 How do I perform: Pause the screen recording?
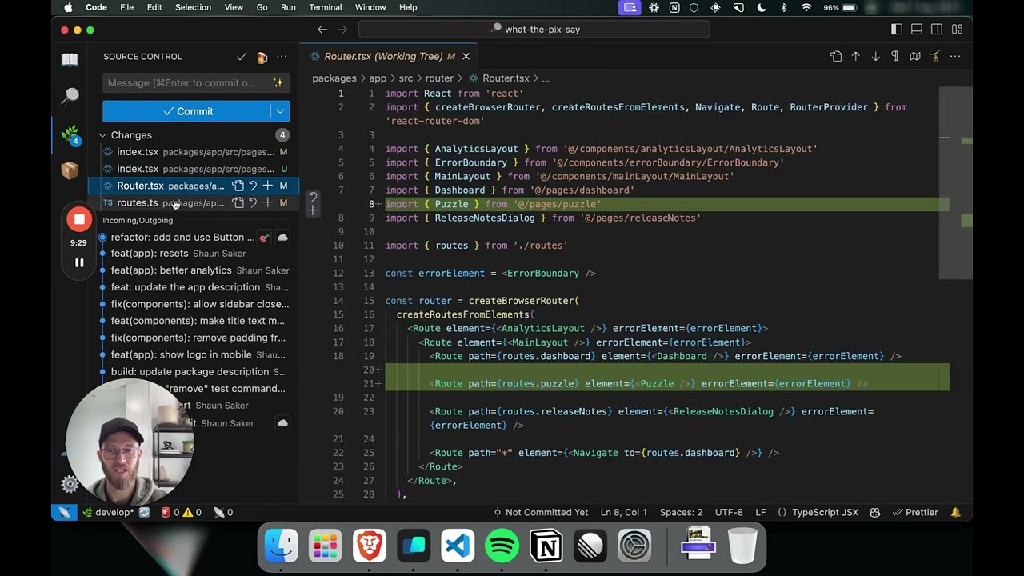point(79,262)
